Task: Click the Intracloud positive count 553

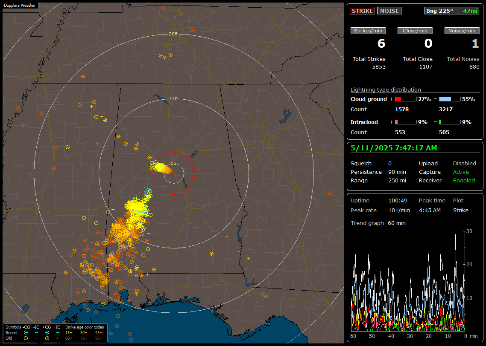Action: 400,133
